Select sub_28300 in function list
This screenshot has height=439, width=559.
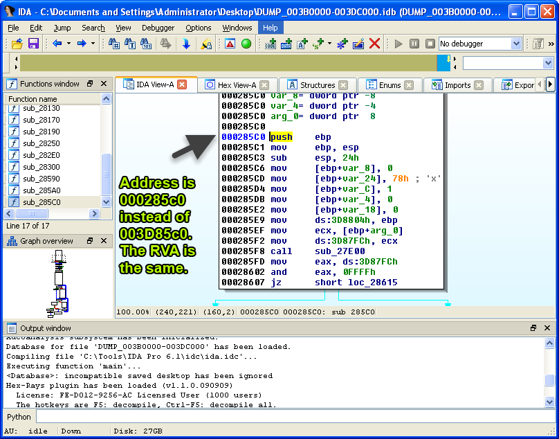(x=41, y=167)
